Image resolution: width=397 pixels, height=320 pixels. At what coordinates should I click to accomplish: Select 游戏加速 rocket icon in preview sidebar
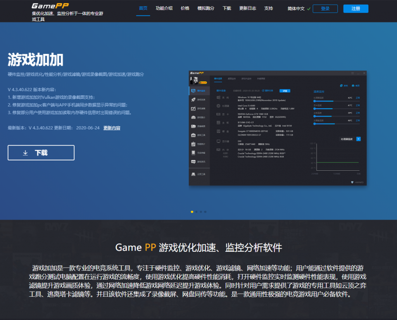click(193, 100)
